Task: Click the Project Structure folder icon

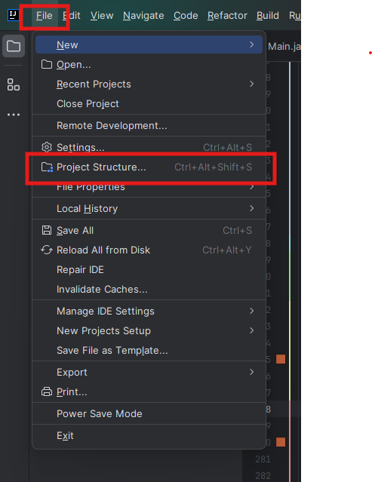Action: (47, 167)
